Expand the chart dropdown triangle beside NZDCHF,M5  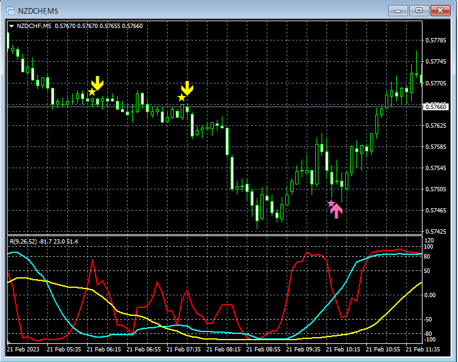click(12, 26)
